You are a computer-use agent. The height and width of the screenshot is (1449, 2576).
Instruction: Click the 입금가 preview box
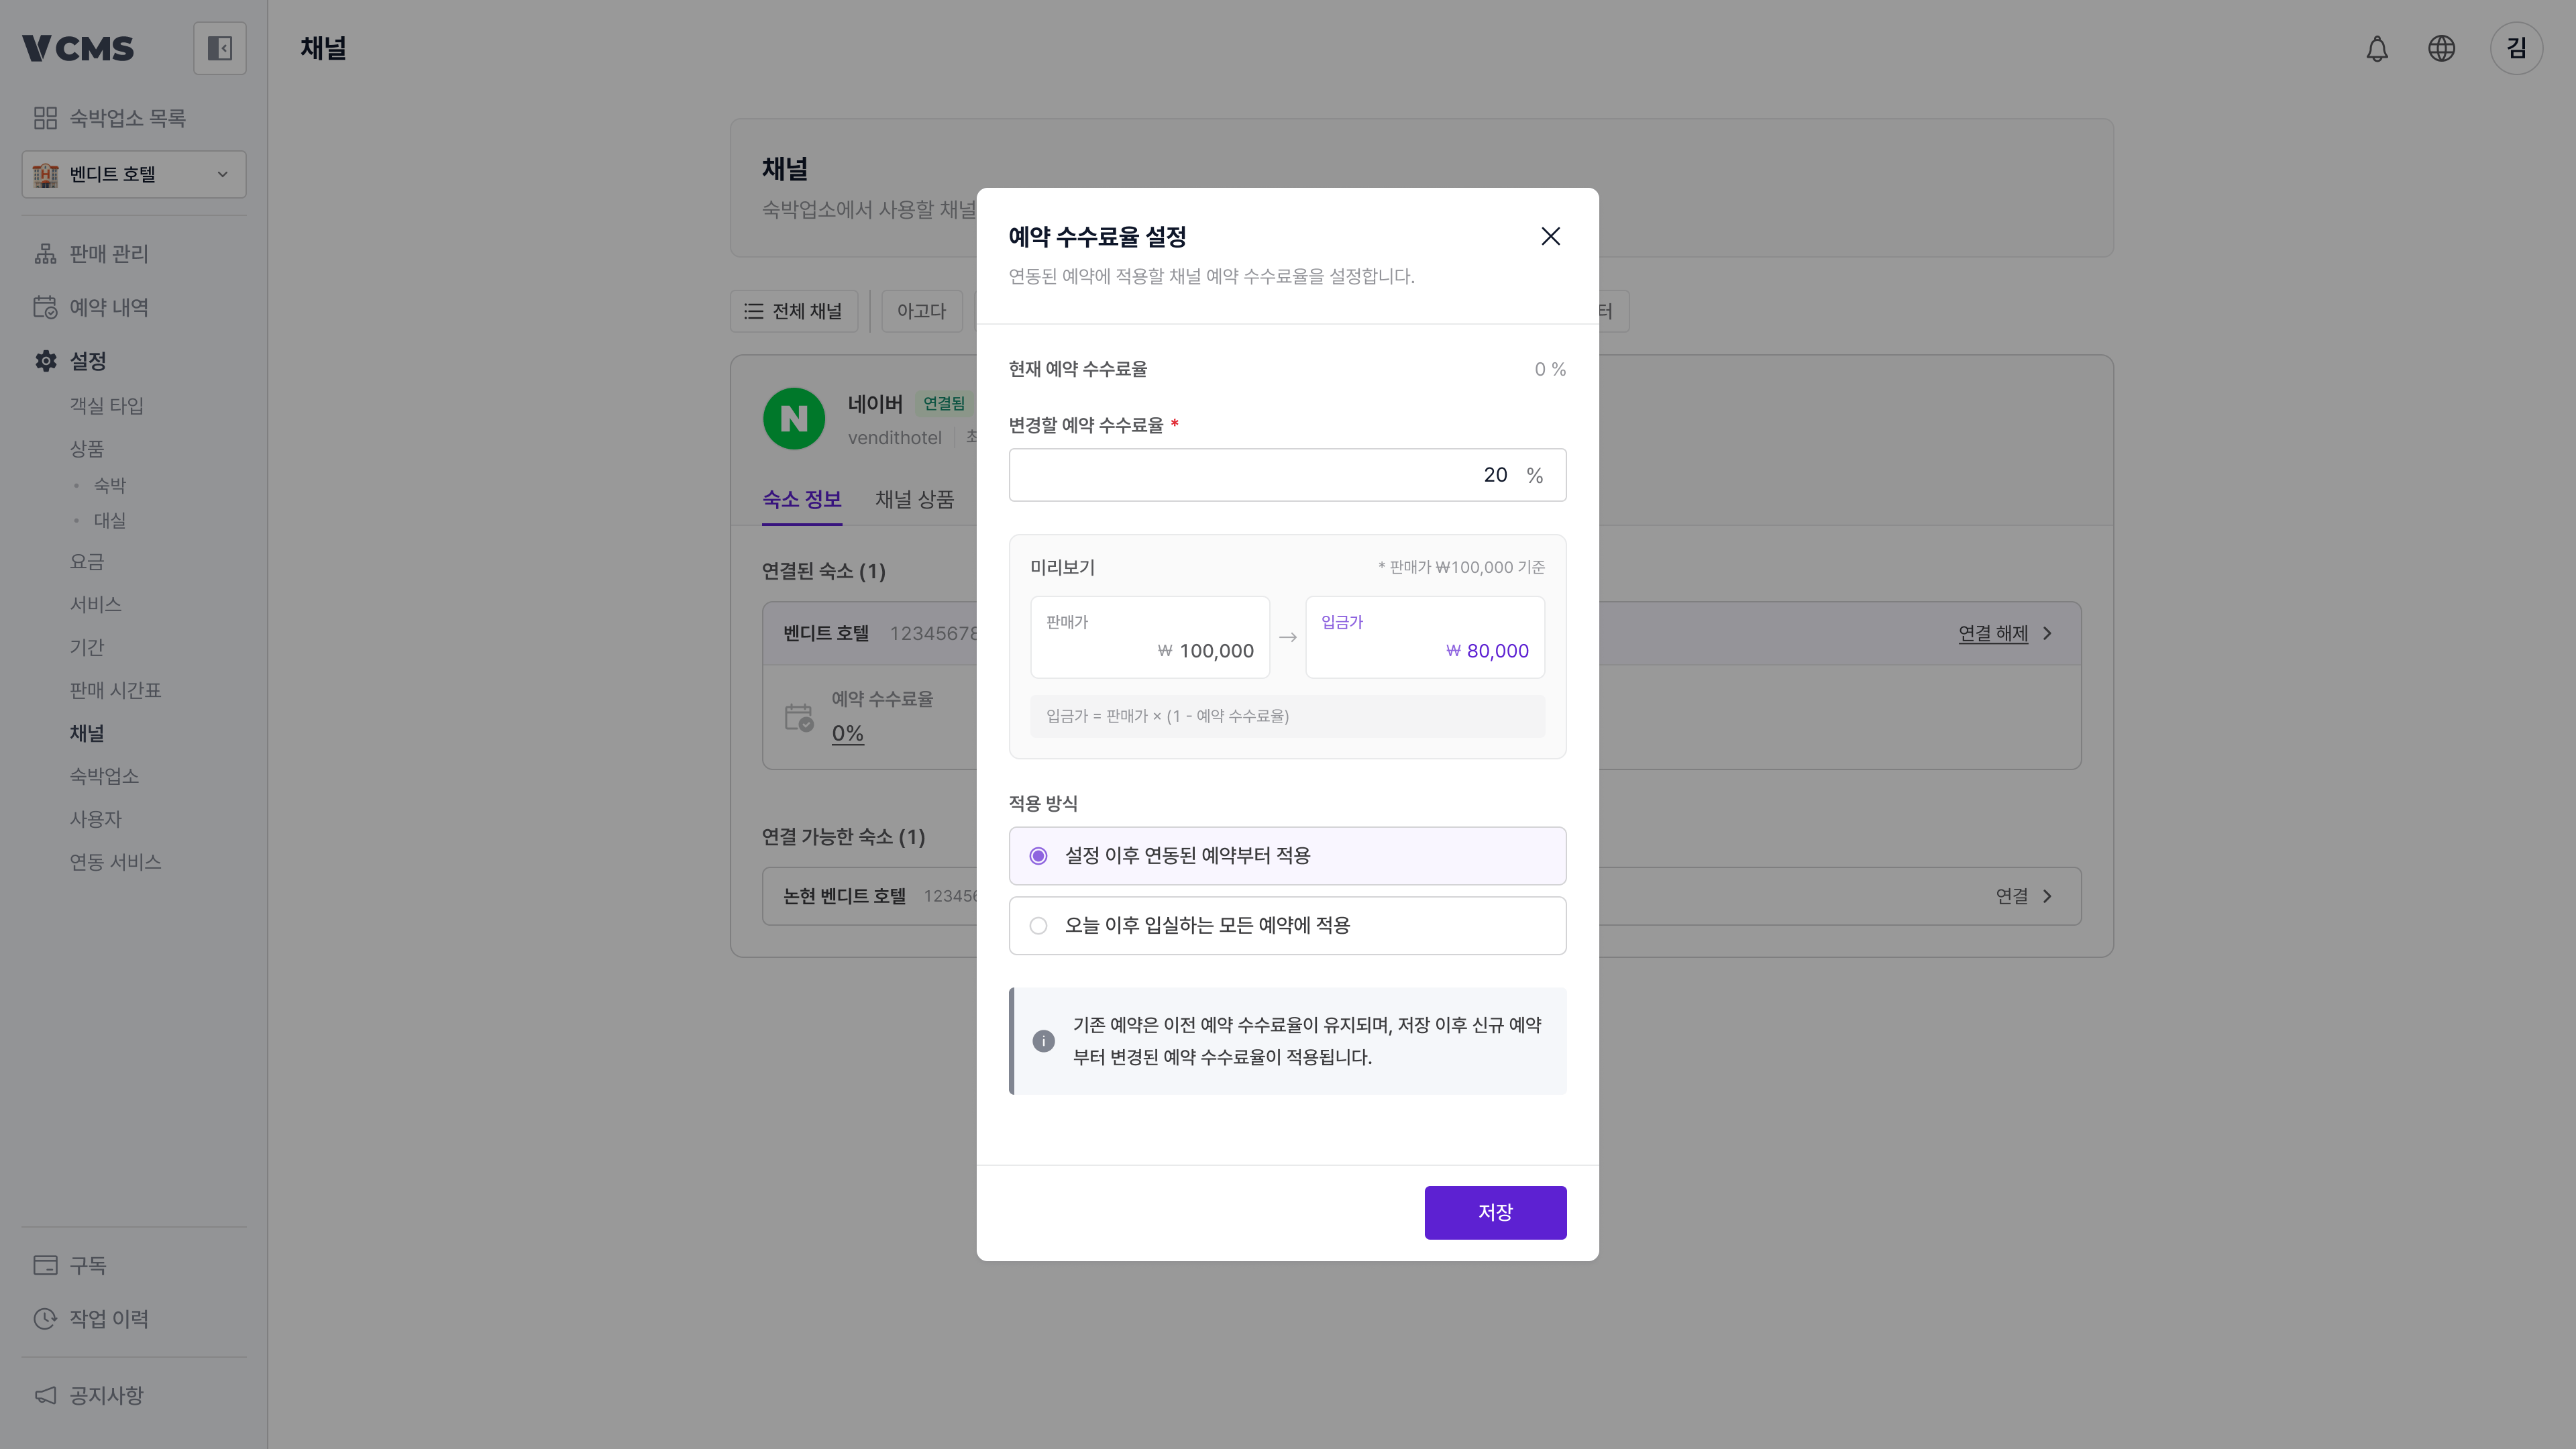1425,637
